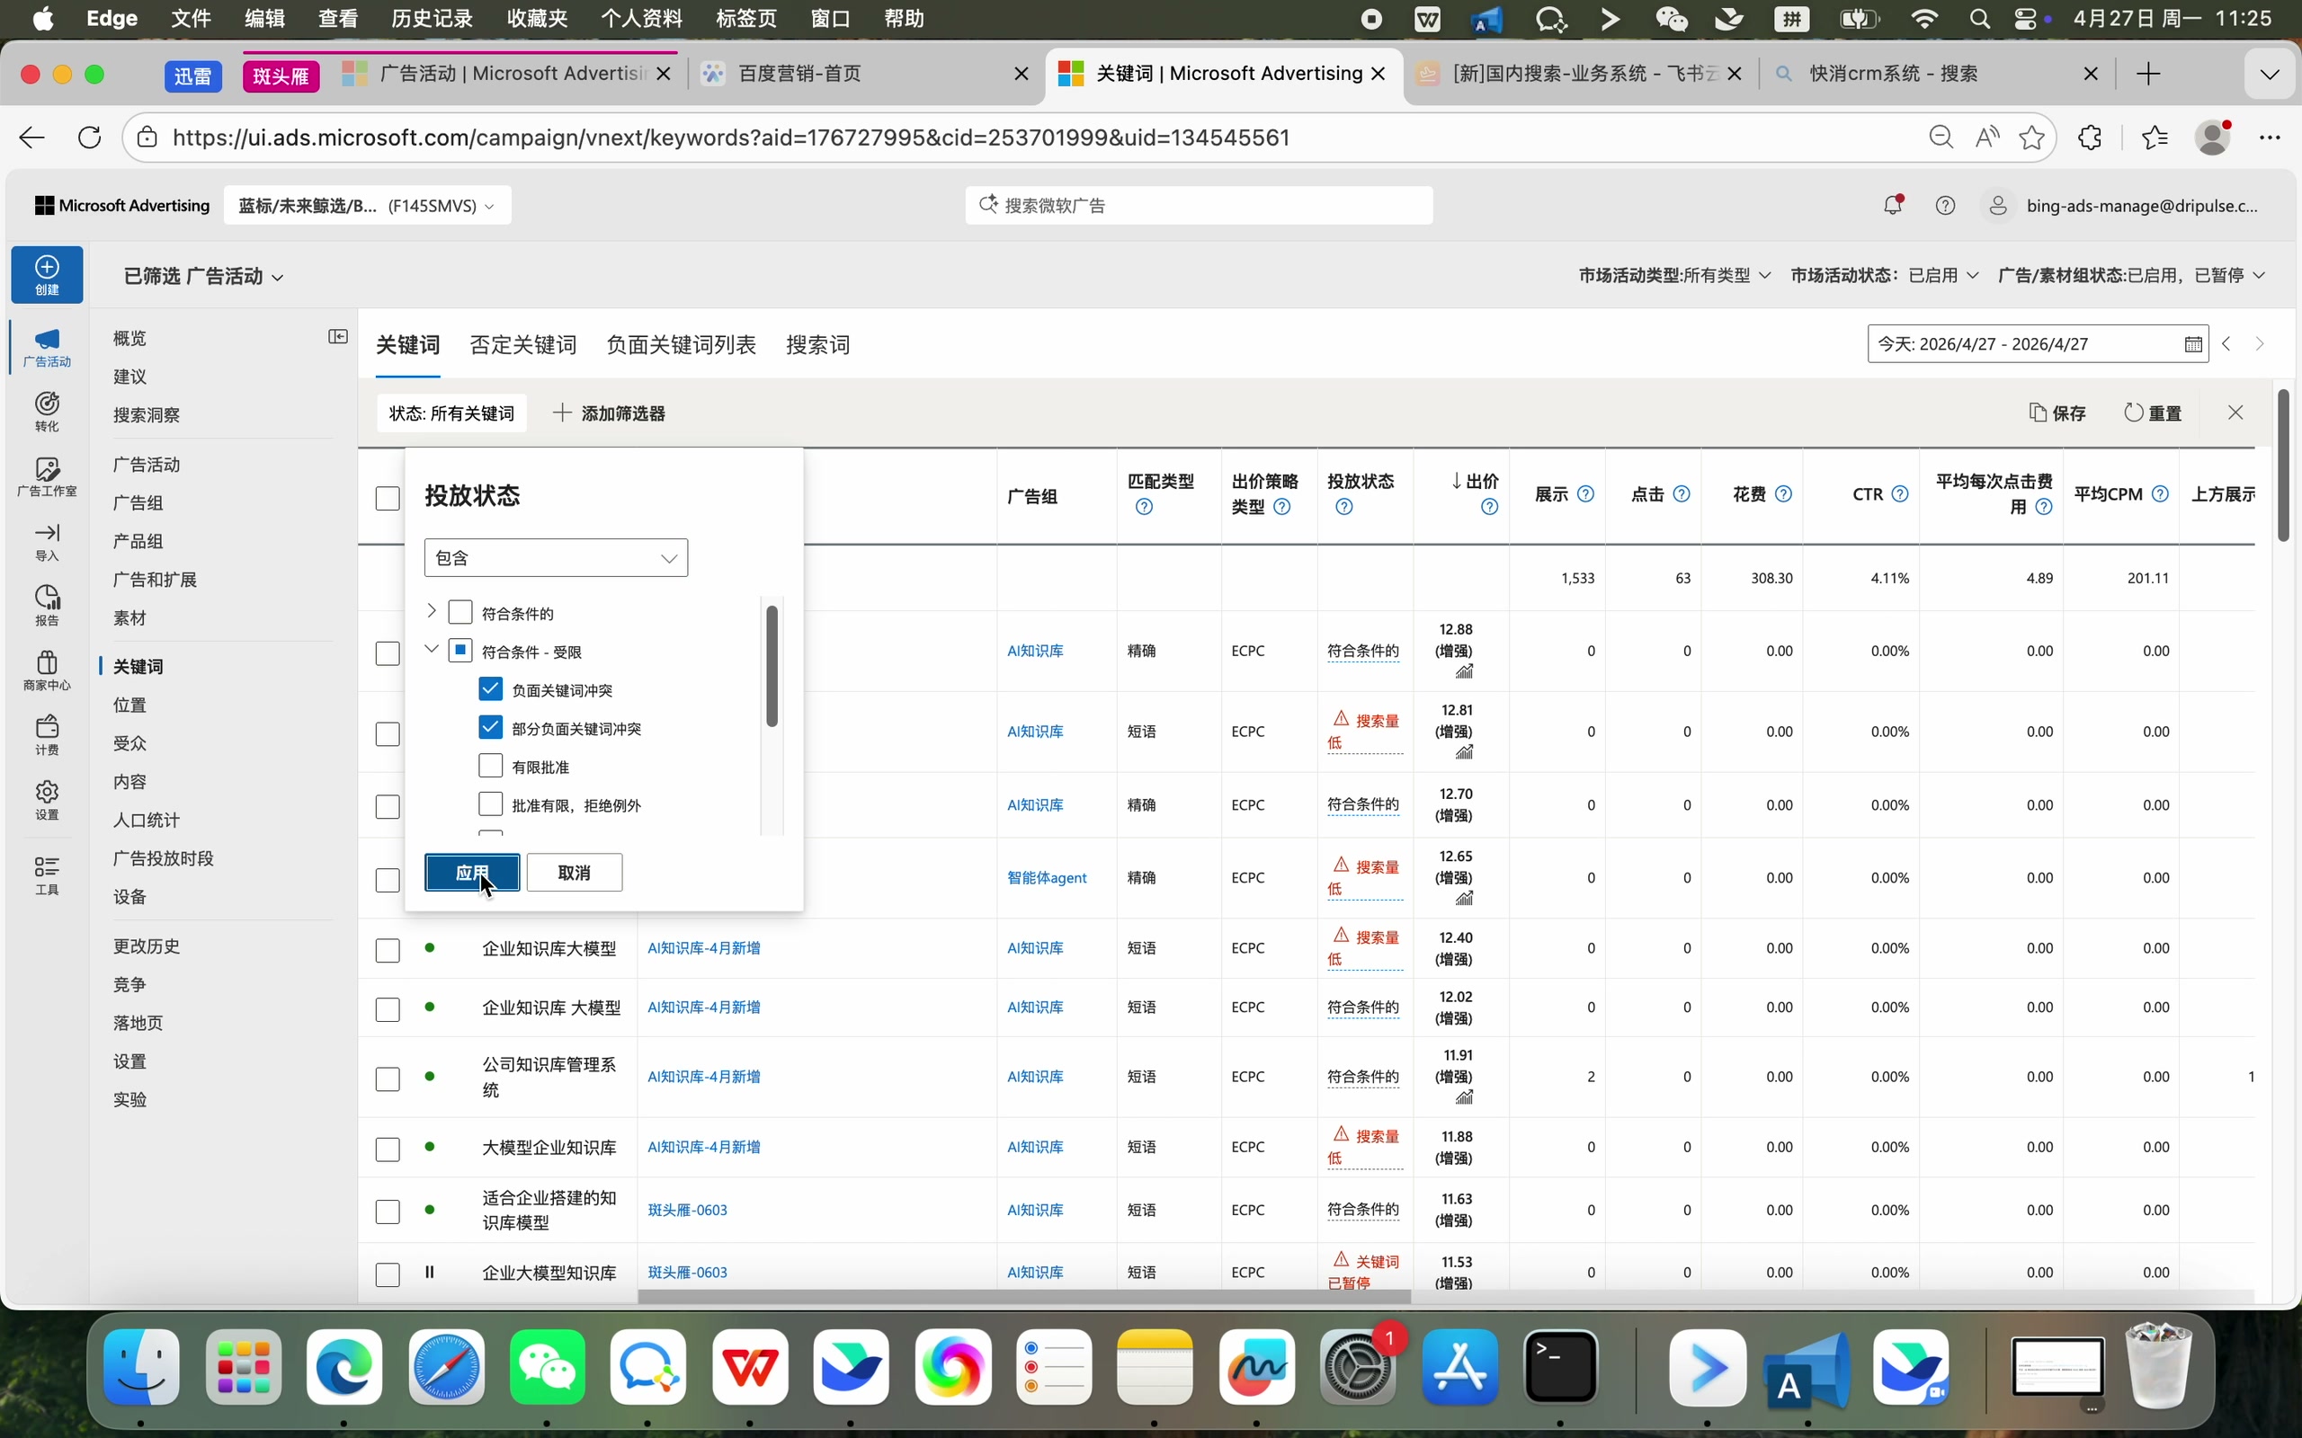
Task: Open the 报告 reports icon
Action: click(x=47, y=606)
